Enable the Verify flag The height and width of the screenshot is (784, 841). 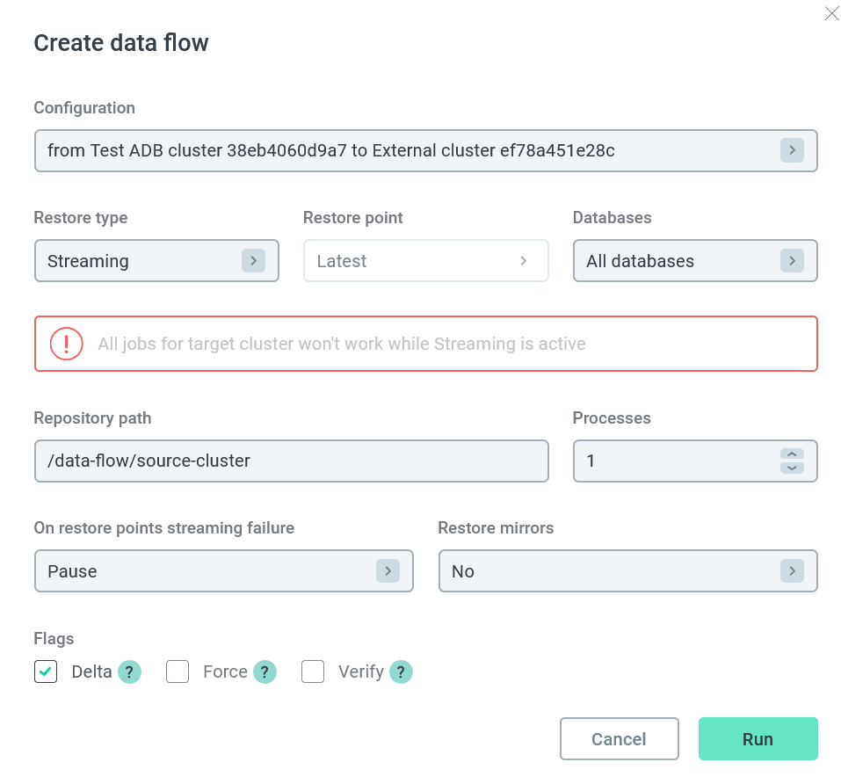[313, 671]
